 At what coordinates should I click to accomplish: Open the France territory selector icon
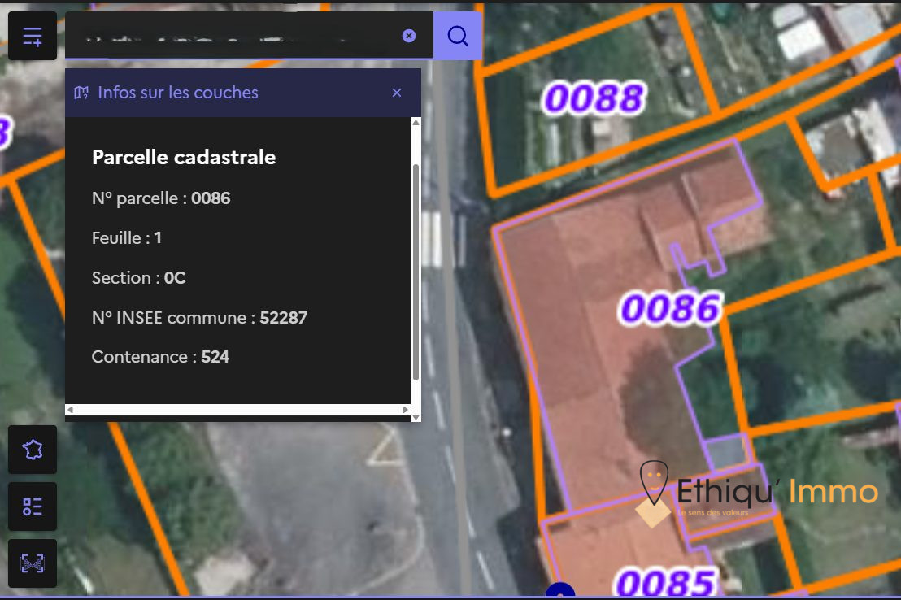coord(33,450)
